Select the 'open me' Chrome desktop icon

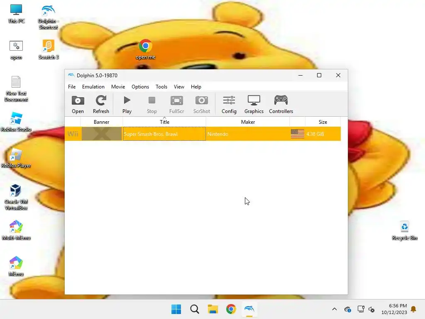[146, 50]
